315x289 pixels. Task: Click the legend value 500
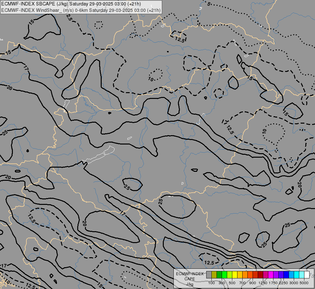click(232, 283)
